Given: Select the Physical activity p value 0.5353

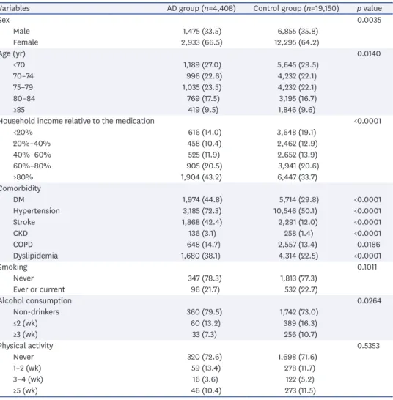Looking at the screenshot, I should pyautogui.click(x=369, y=345).
